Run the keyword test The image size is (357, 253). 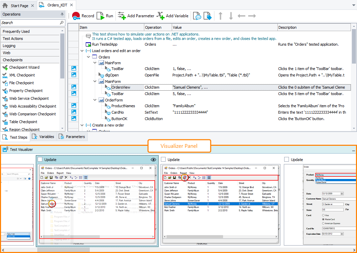click(105, 16)
